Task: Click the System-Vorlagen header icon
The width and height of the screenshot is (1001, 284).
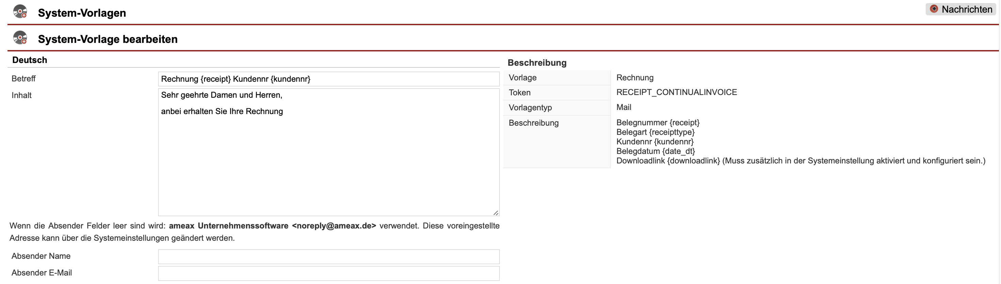Action: tap(20, 12)
